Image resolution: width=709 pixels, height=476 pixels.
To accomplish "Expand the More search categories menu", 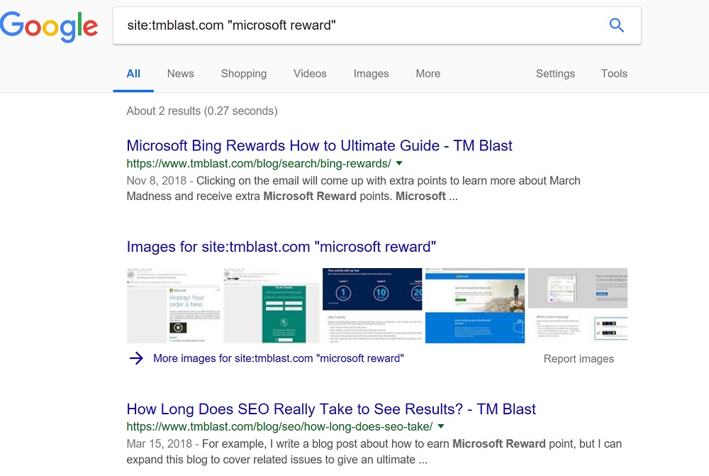I will tap(428, 74).
